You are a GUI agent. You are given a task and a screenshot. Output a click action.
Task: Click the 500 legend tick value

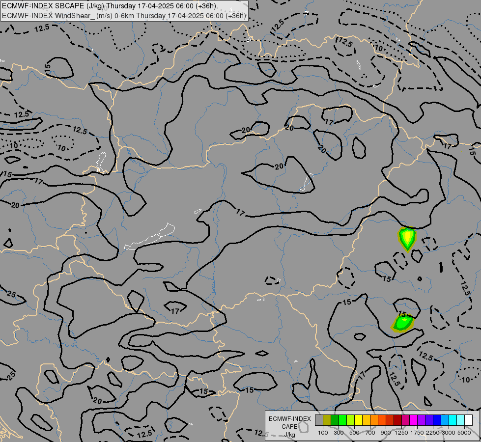354,433
